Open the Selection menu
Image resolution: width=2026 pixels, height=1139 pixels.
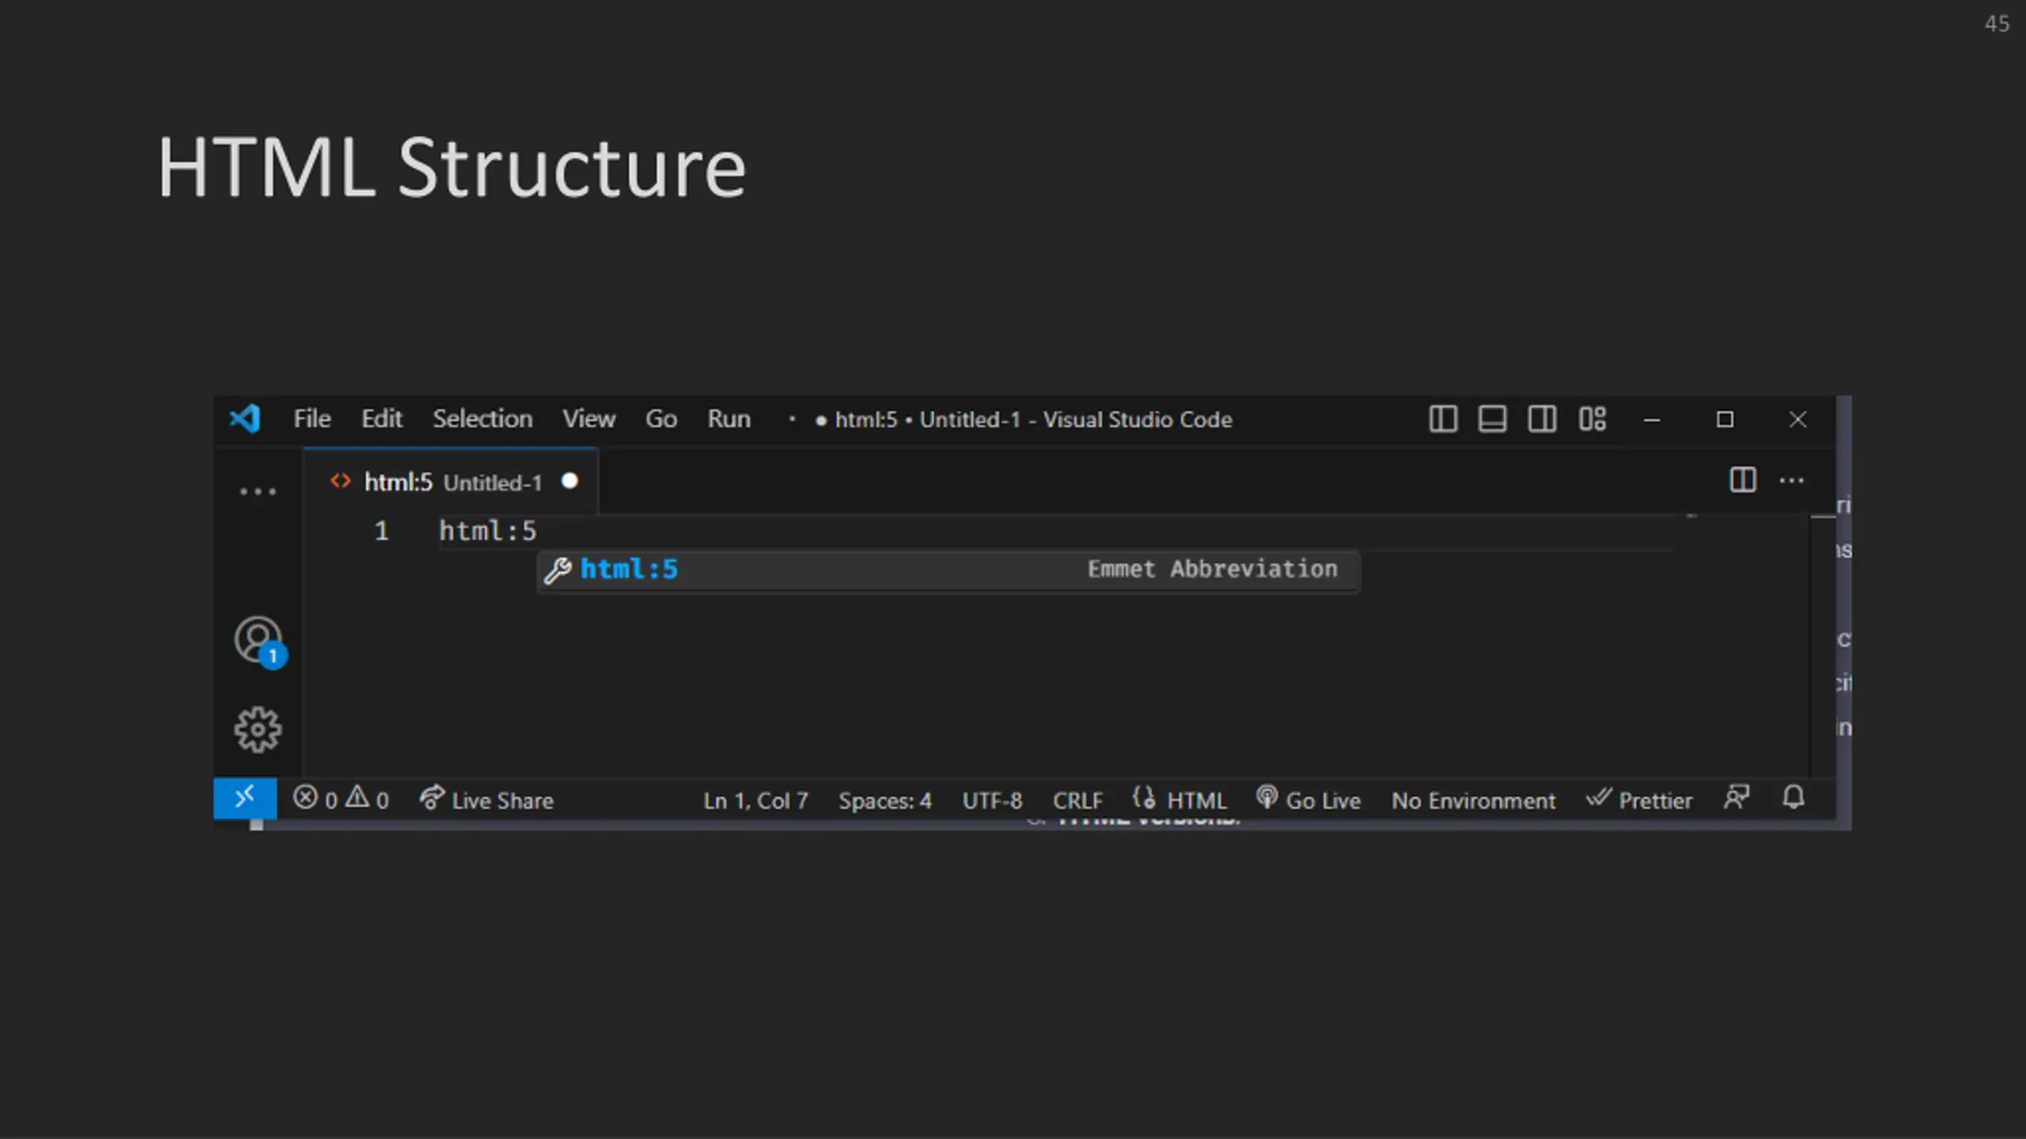(x=483, y=418)
